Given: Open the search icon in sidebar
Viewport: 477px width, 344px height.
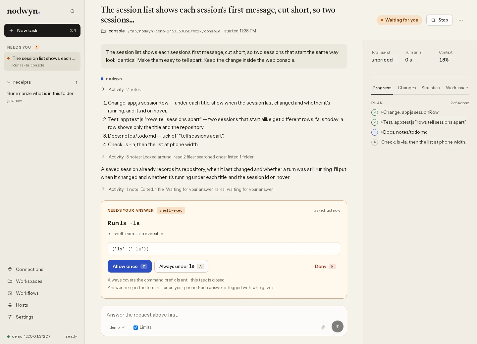Looking at the screenshot, I should point(73,11).
